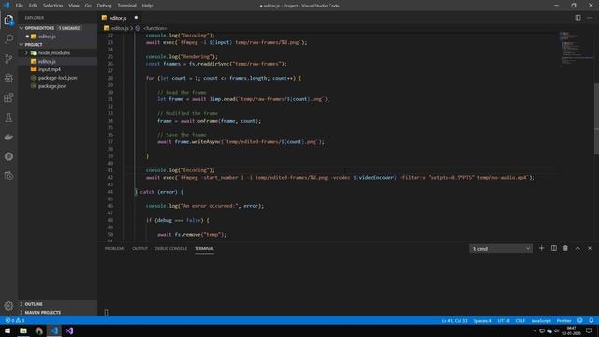Screen dimensions: 599x337
Task: Open the Manage gear icon
Action: (x=8, y=306)
